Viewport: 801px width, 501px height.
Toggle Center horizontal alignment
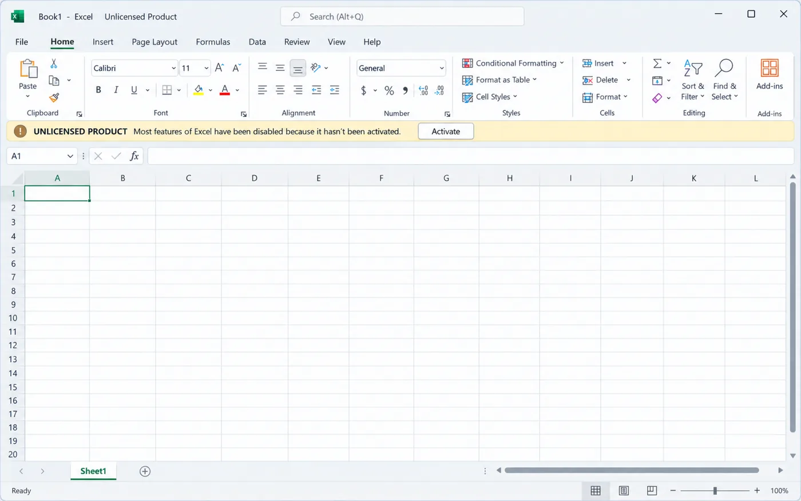coord(280,90)
